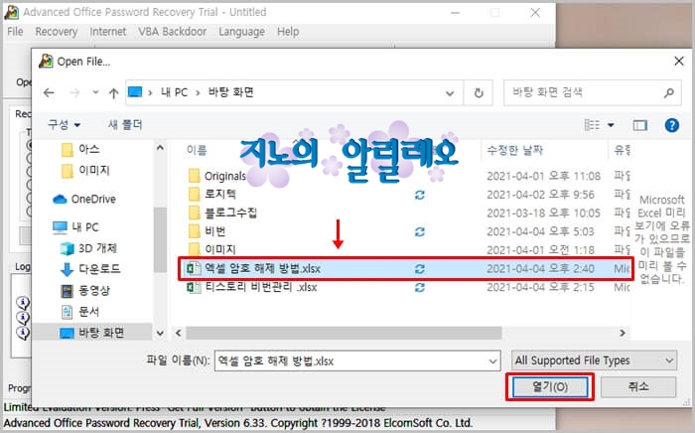
Task: Change the file view layout icon
Action: click(592, 125)
